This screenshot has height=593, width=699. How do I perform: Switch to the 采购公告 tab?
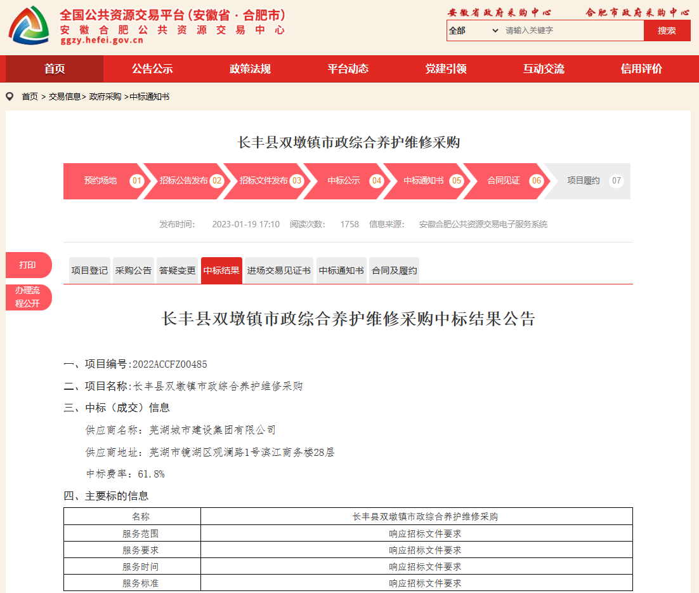pyautogui.click(x=133, y=270)
